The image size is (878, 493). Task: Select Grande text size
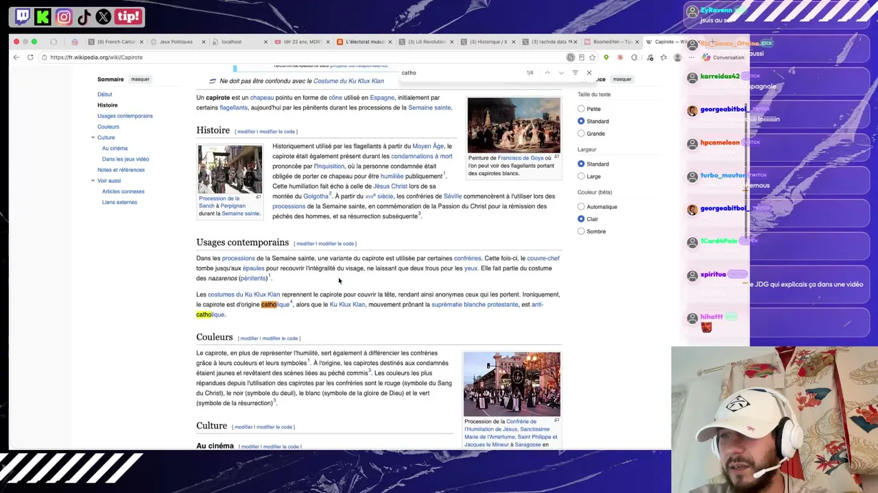coord(581,134)
